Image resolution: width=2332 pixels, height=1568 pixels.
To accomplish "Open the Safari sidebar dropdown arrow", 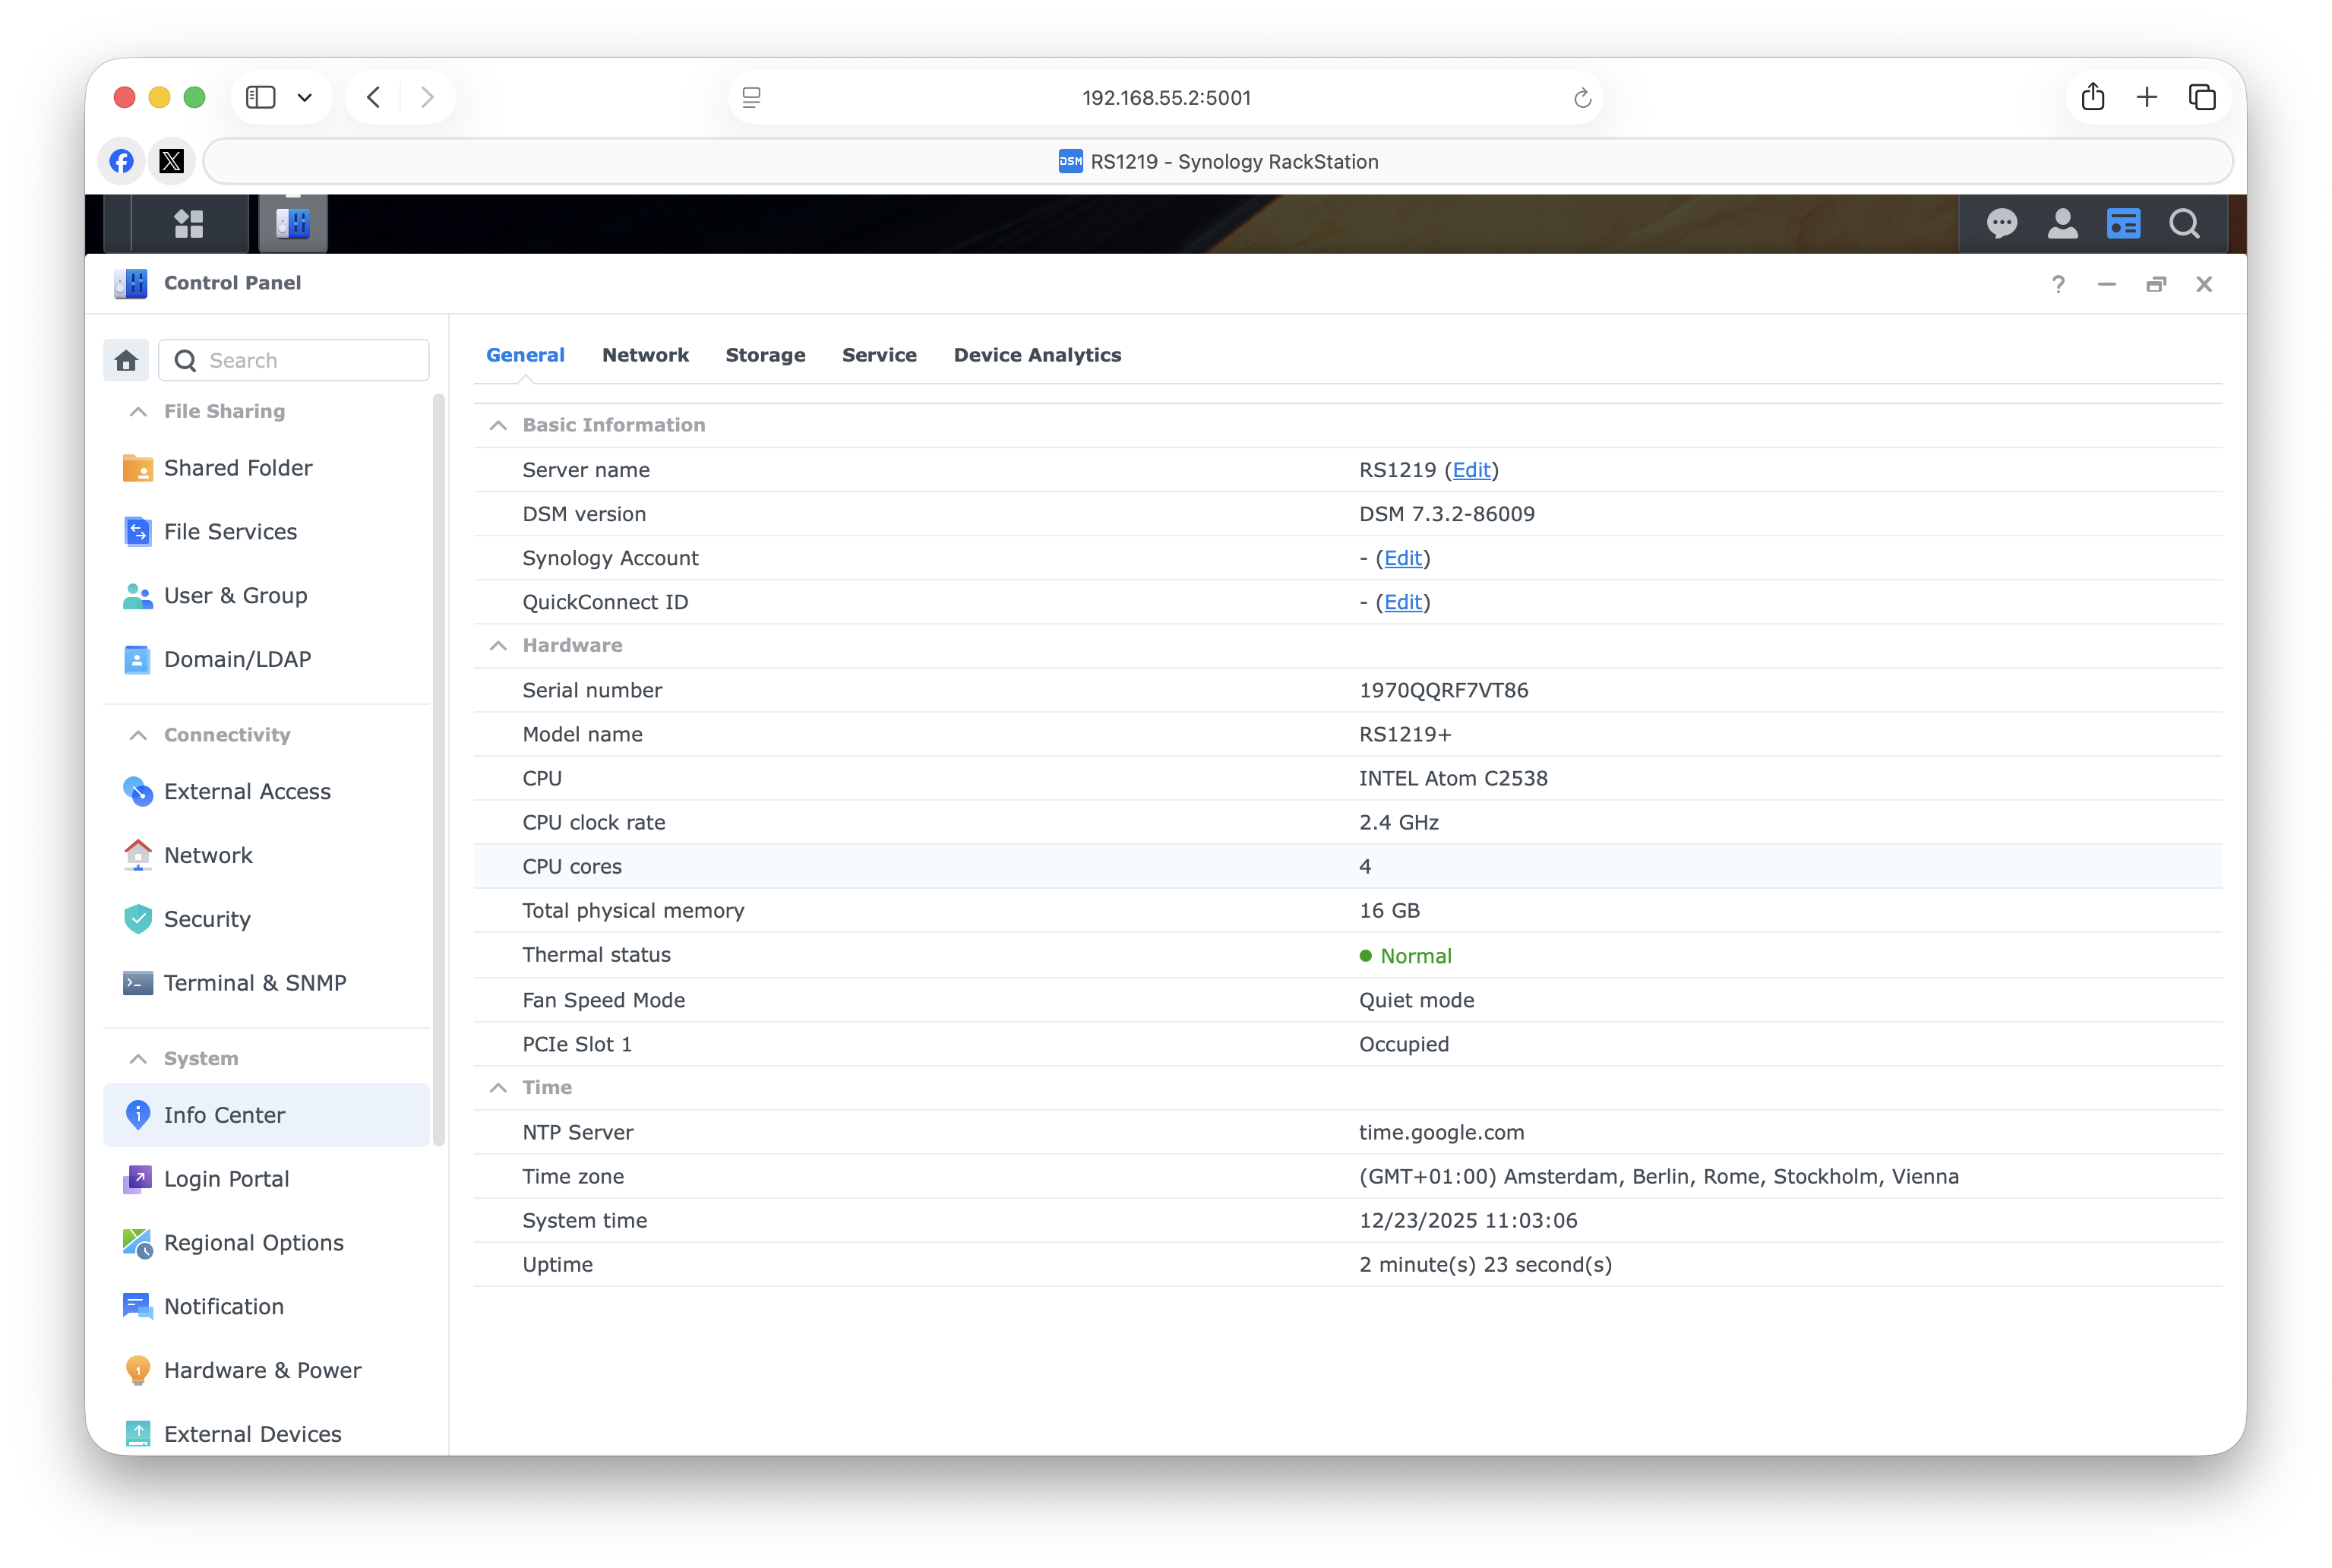I will pyautogui.click(x=305, y=97).
